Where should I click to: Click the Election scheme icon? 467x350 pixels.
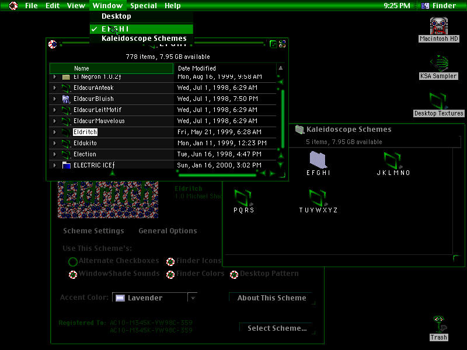point(66,155)
